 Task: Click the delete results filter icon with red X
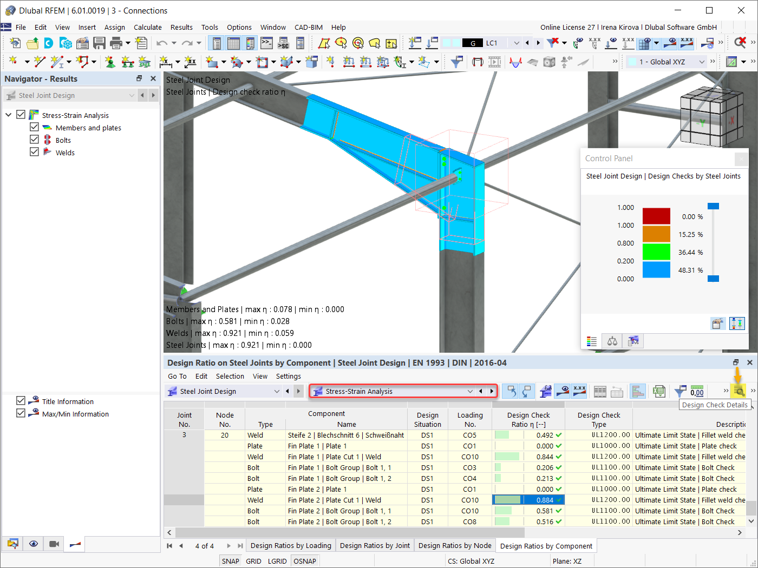coord(553,43)
